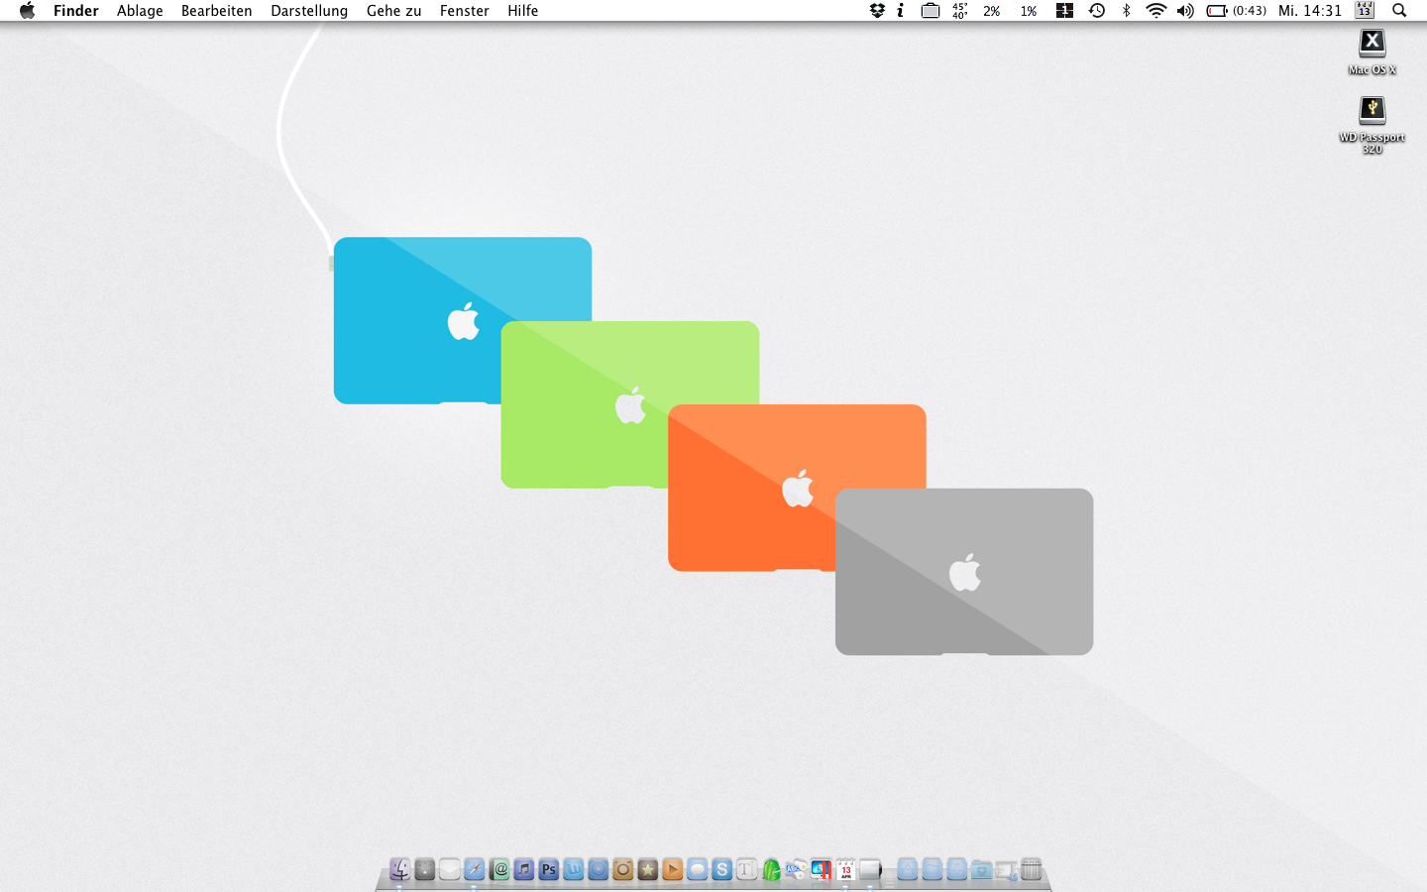Open iCal calendar icon in the Dock
The height and width of the screenshot is (892, 1427).
tap(845, 869)
